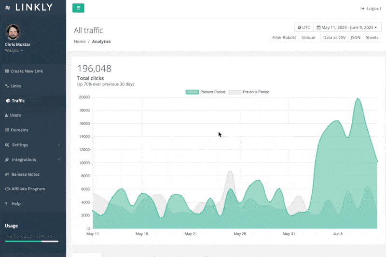
Task: Click the Logout link
Action: 371,8
